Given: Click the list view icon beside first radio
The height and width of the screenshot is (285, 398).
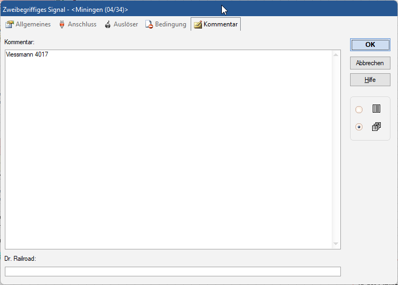Looking at the screenshot, I should coord(376,109).
